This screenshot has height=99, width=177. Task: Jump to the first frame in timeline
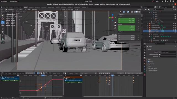pos(100,73)
